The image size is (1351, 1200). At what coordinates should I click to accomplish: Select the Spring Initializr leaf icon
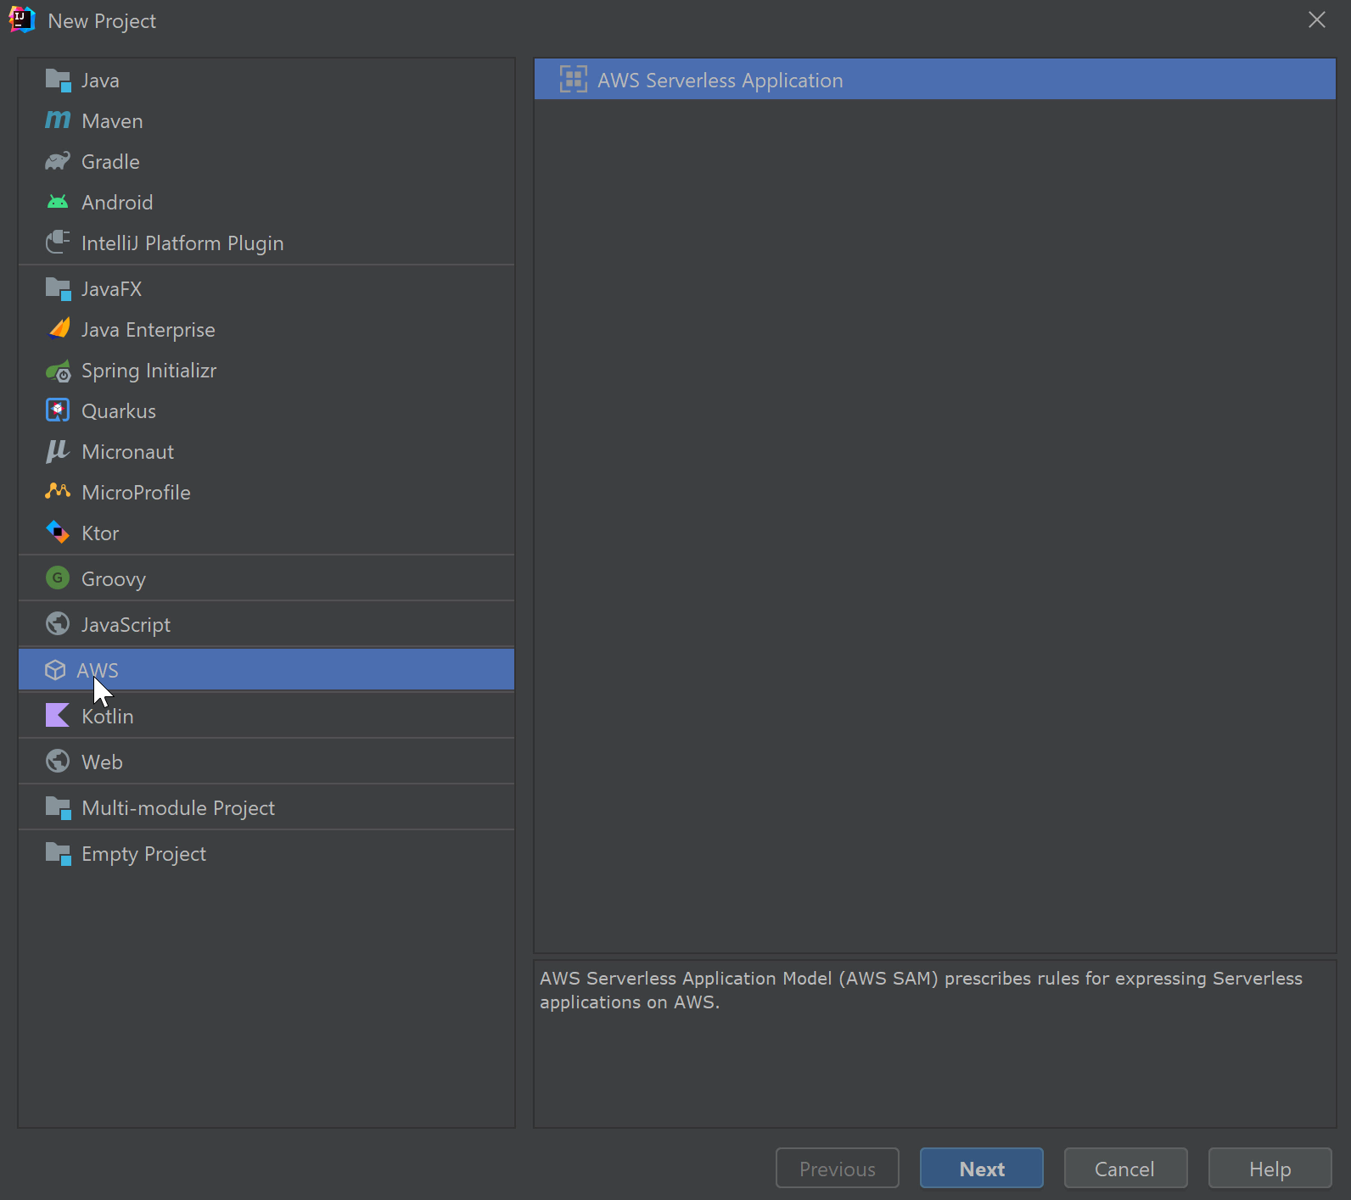pyautogui.click(x=58, y=371)
